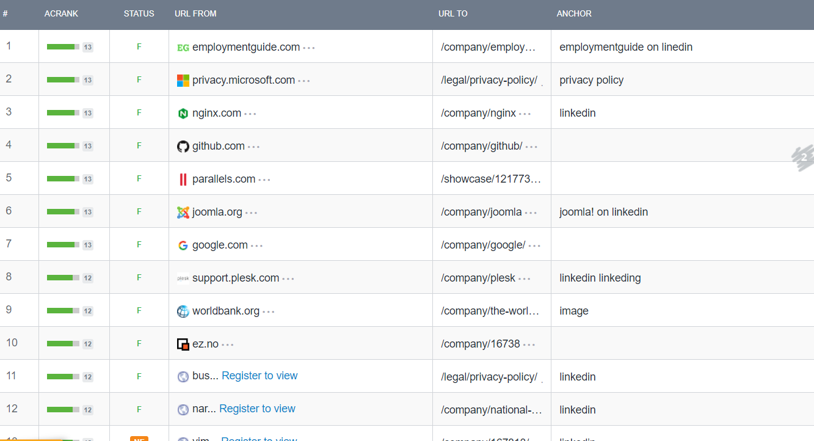Sort by ANCHOR column header
The width and height of the screenshot is (814, 441).
[x=574, y=13]
